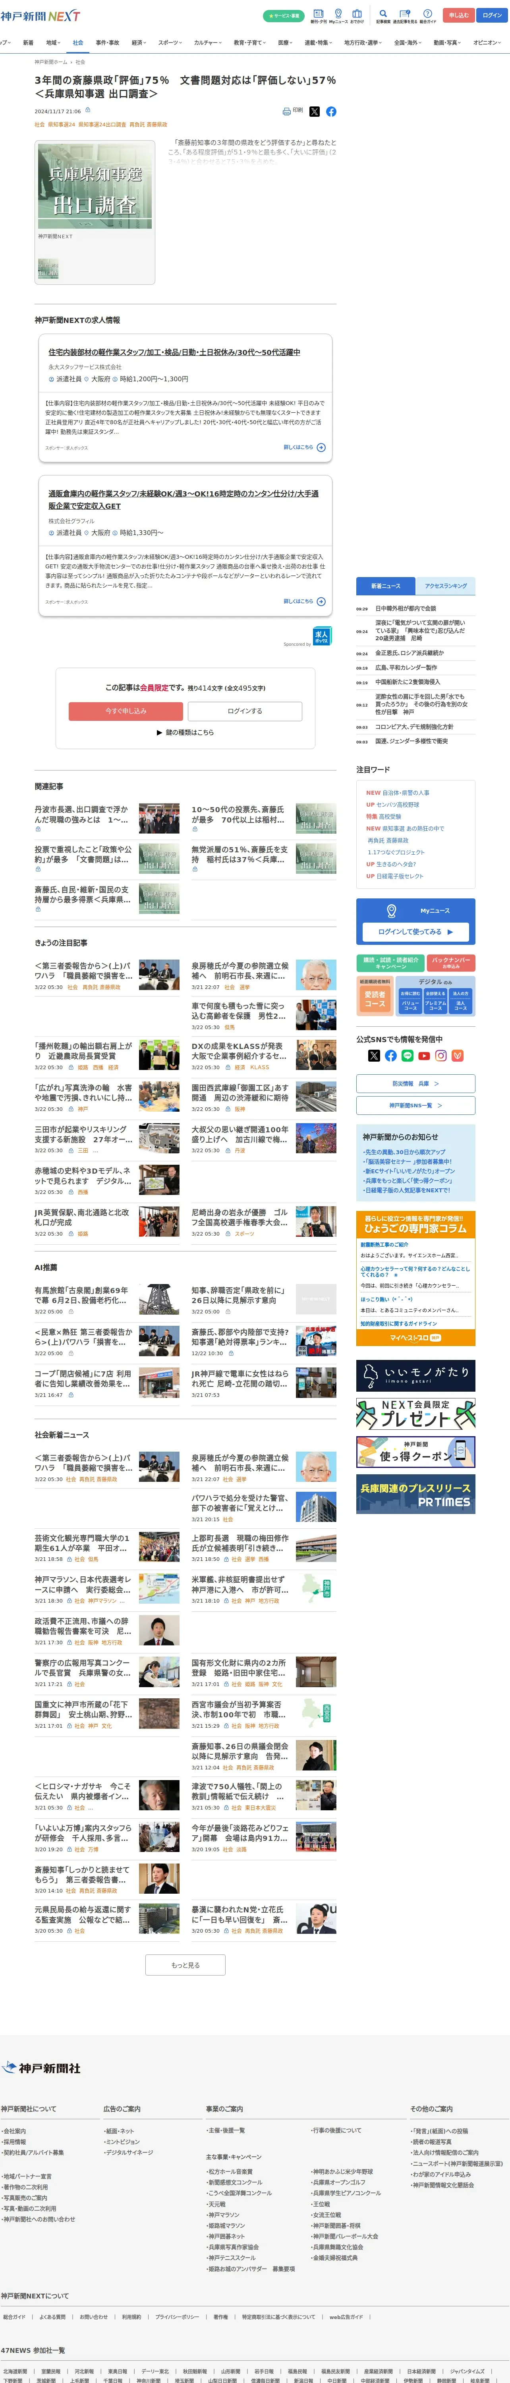Image resolution: width=510 pixels, height=2383 pixels.
Task: Click the 神戸新聞NEXT logo at top
Action: [x=40, y=16]
